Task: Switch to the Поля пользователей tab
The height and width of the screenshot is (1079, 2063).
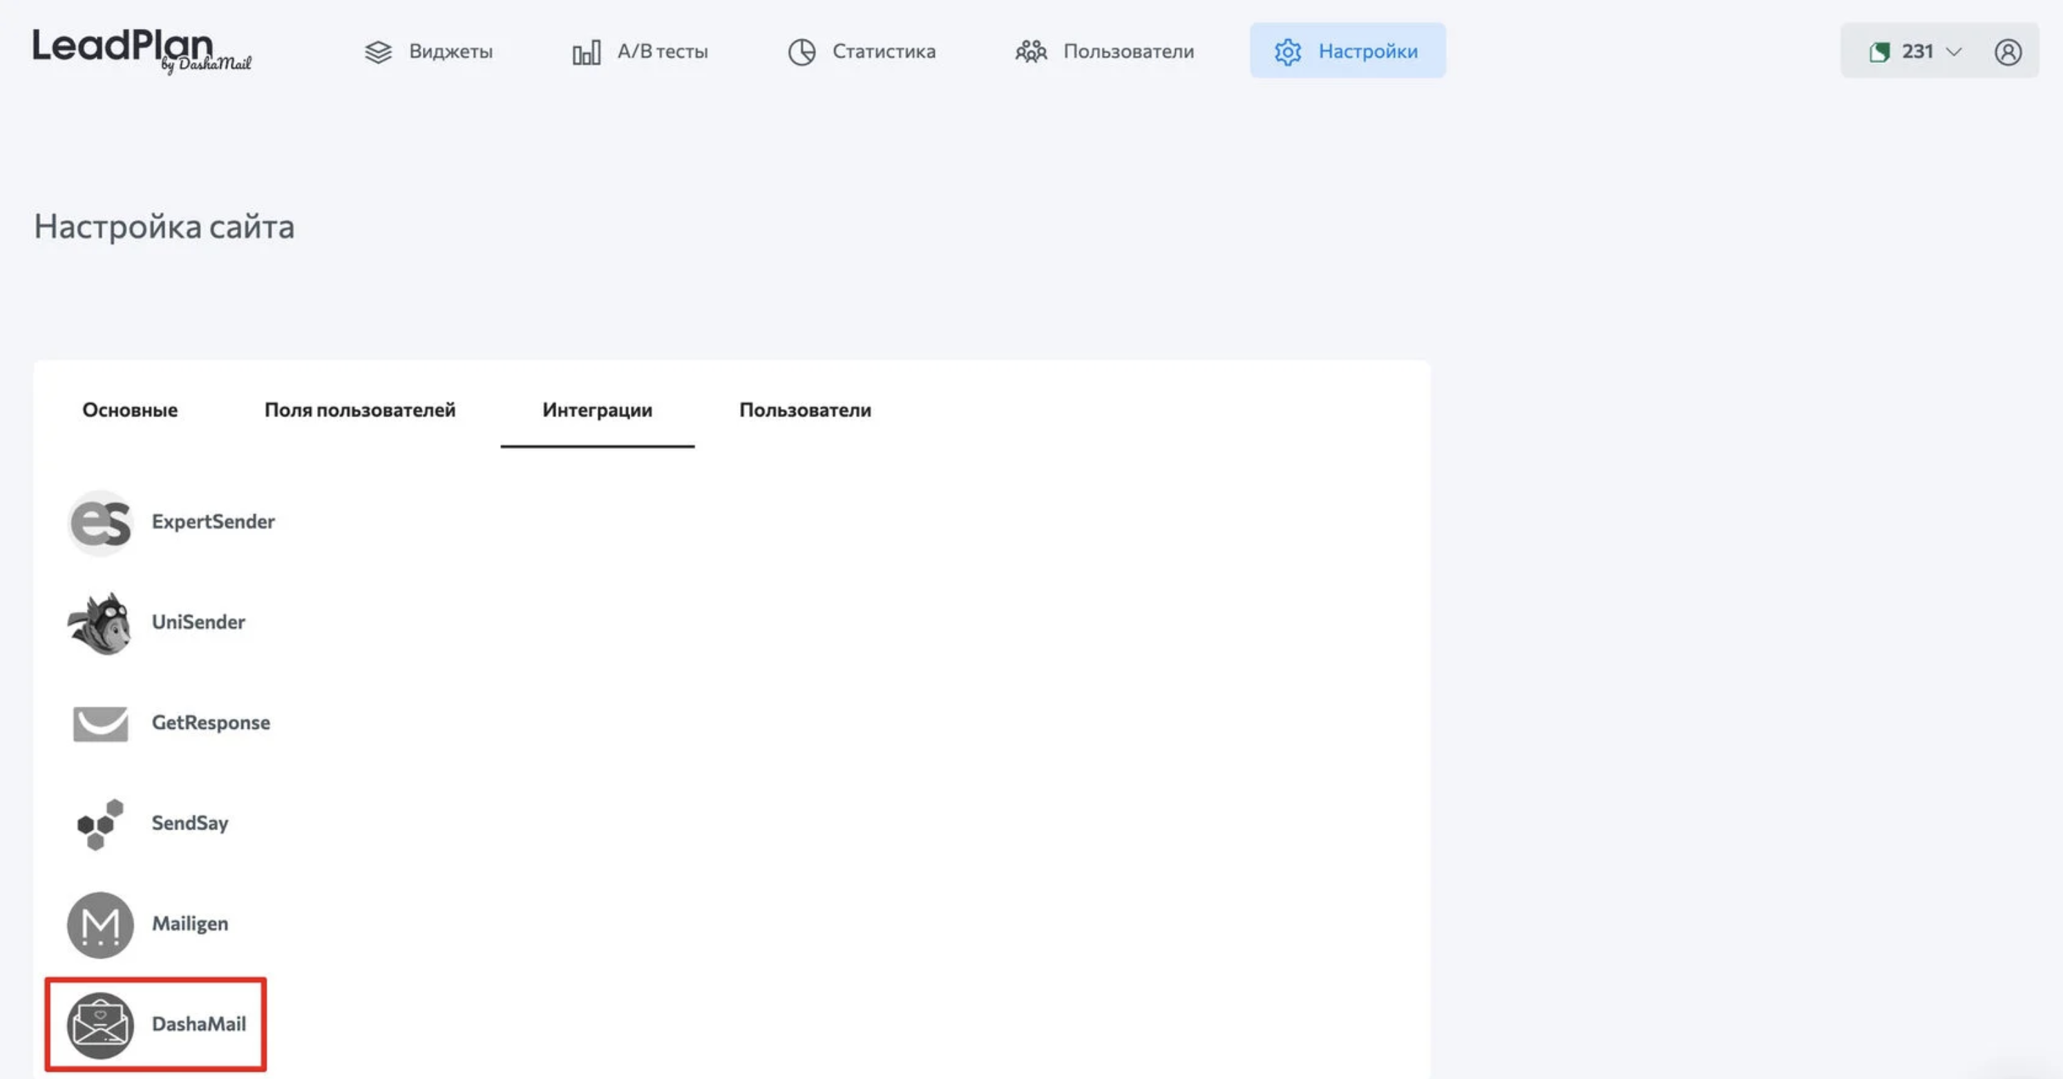Action: tap(359, 410)
